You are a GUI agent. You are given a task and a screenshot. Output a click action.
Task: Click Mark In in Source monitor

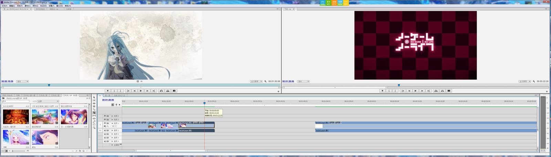coord(114,91)
